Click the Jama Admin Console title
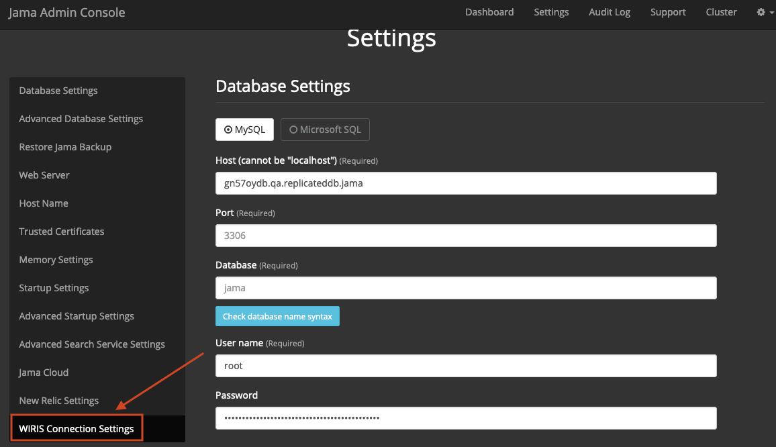The height and width of the screenshot is (447, 776). [67, 12]
